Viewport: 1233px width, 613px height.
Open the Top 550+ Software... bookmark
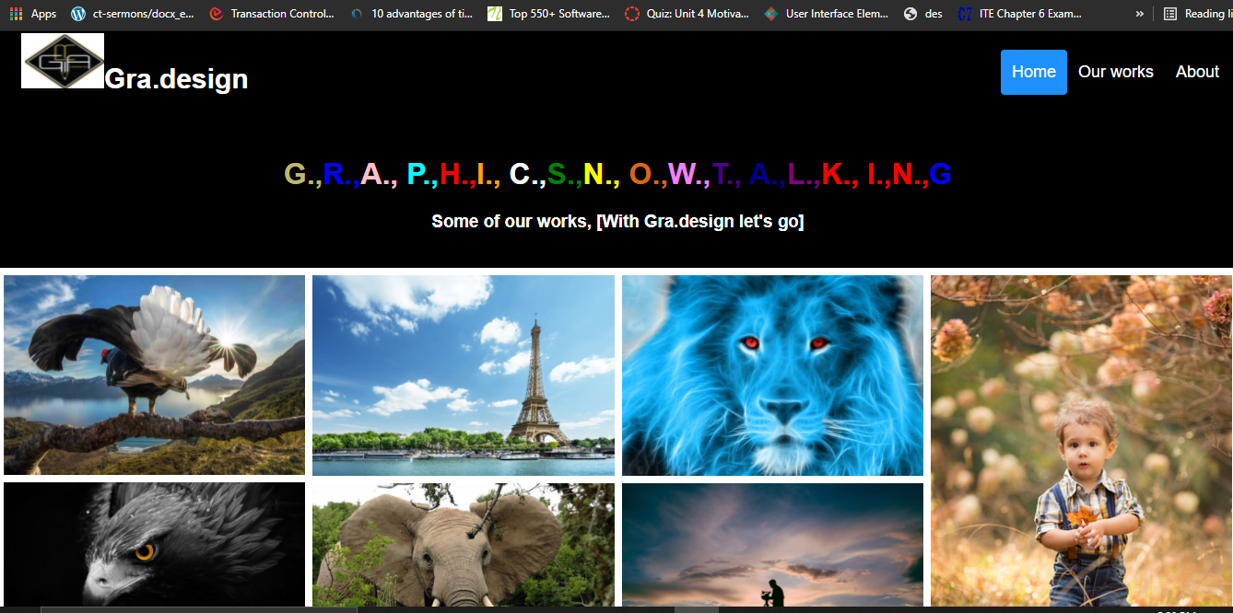(x=549, y=14)
